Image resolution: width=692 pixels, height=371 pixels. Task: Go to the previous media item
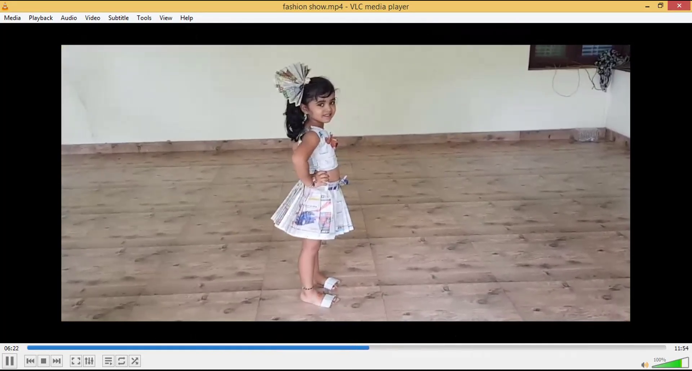[x=31, y=361]
